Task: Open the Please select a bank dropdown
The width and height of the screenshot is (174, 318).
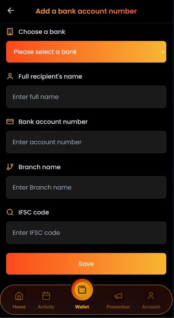Action: click(86, 52)
